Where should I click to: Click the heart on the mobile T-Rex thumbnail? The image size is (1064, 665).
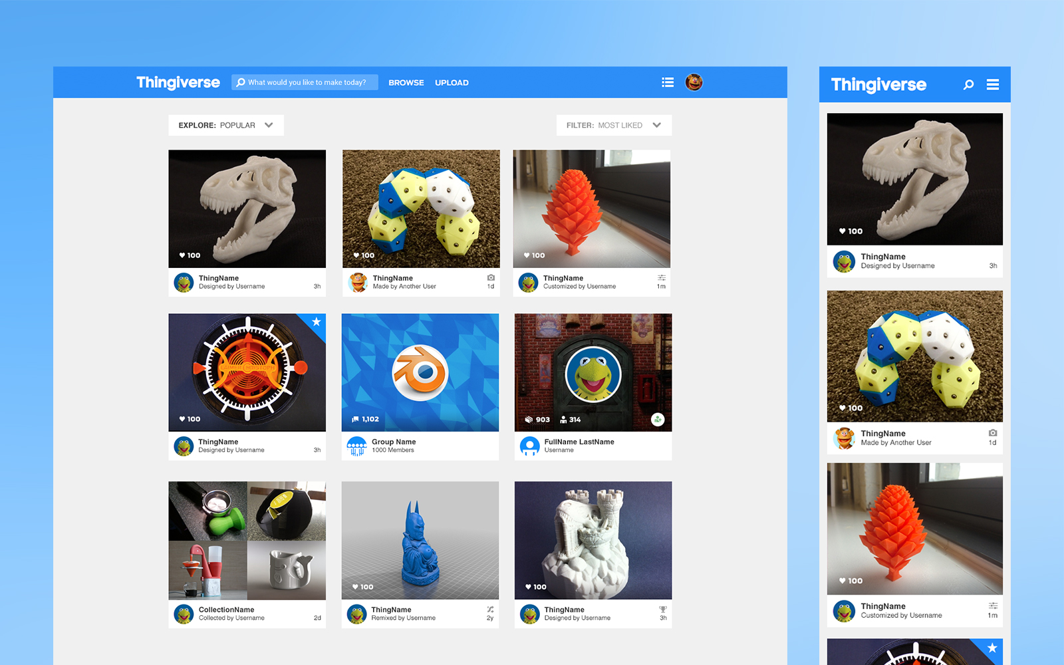(x=842, y=231)
